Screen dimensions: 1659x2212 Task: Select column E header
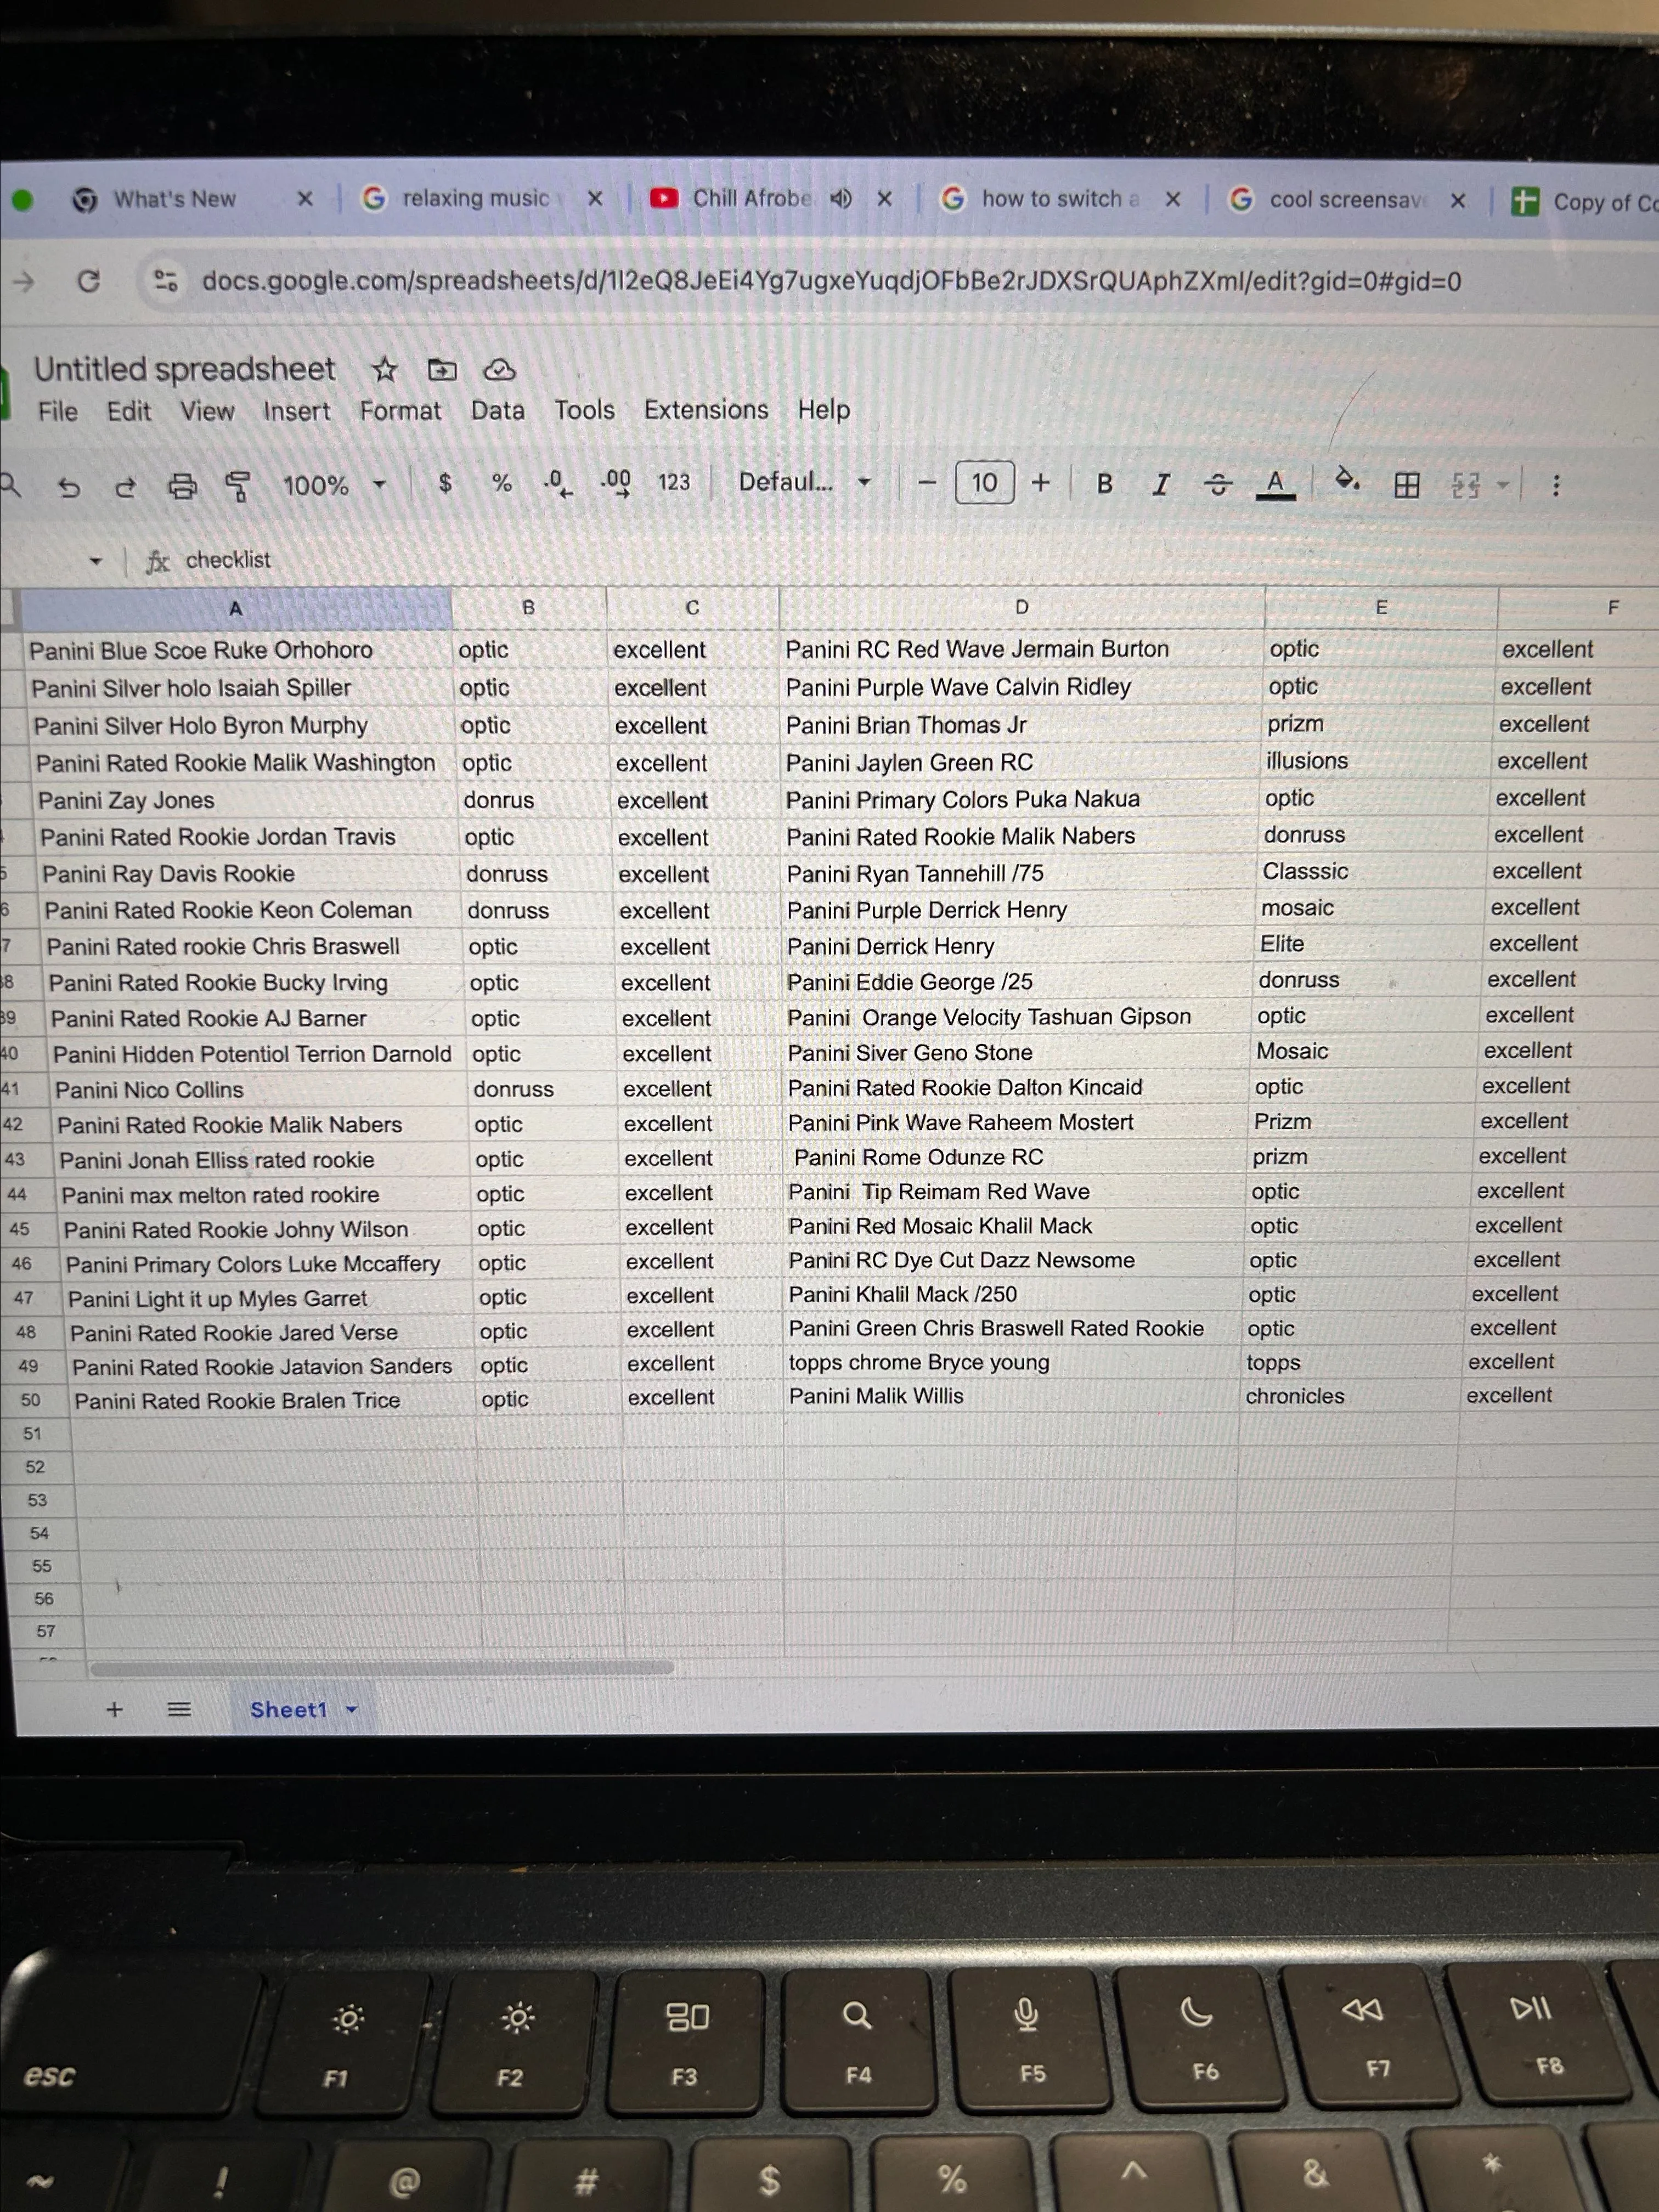click(x=1381, y=607)
